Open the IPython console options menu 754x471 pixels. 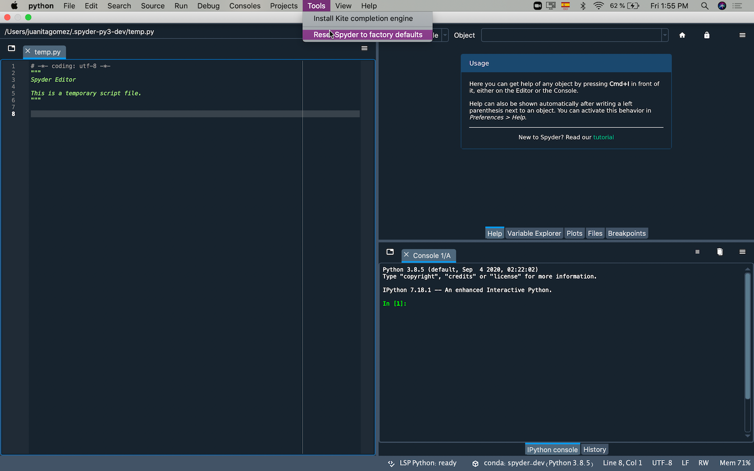pos(742,252)
